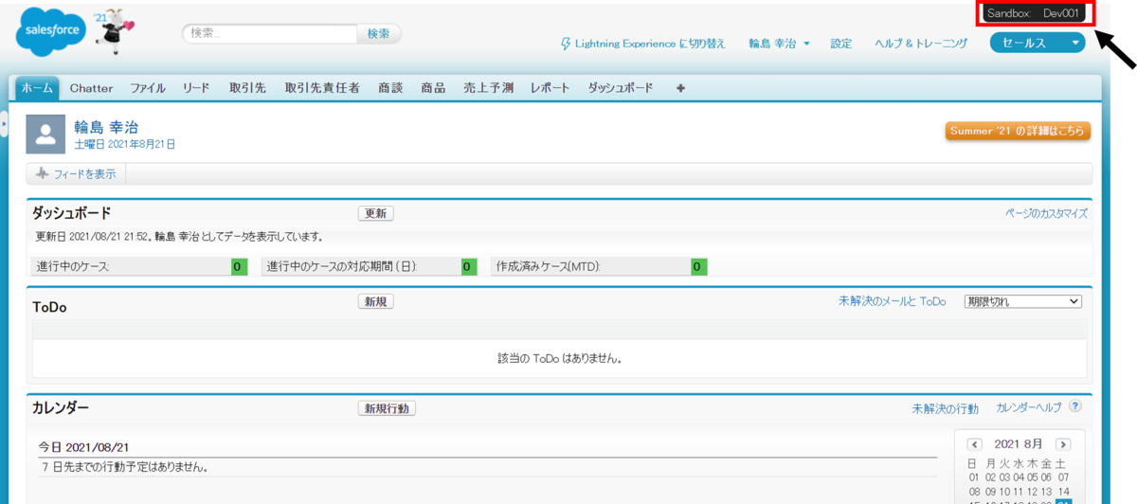Switch to the ホーム tab
The image size is (1137, 504).
click(x=37, y=88)
